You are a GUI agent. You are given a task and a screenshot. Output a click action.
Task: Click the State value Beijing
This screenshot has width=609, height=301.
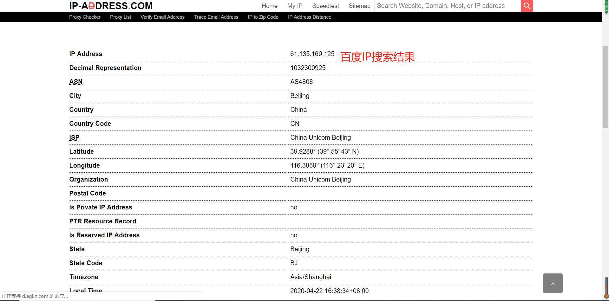tap(300, 249)
